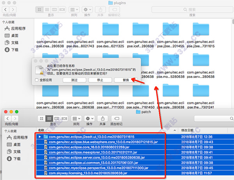Click Stop button in replace dialog
The width and height of the screenshot is (234, 180).
coord(100,80)
